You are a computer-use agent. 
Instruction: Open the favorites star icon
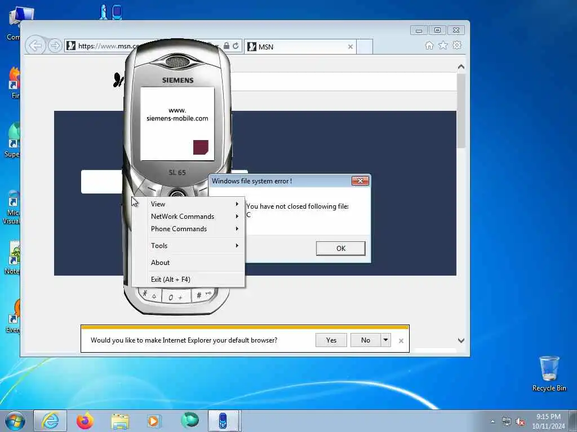pyautogui.click(x=443, y=45)
